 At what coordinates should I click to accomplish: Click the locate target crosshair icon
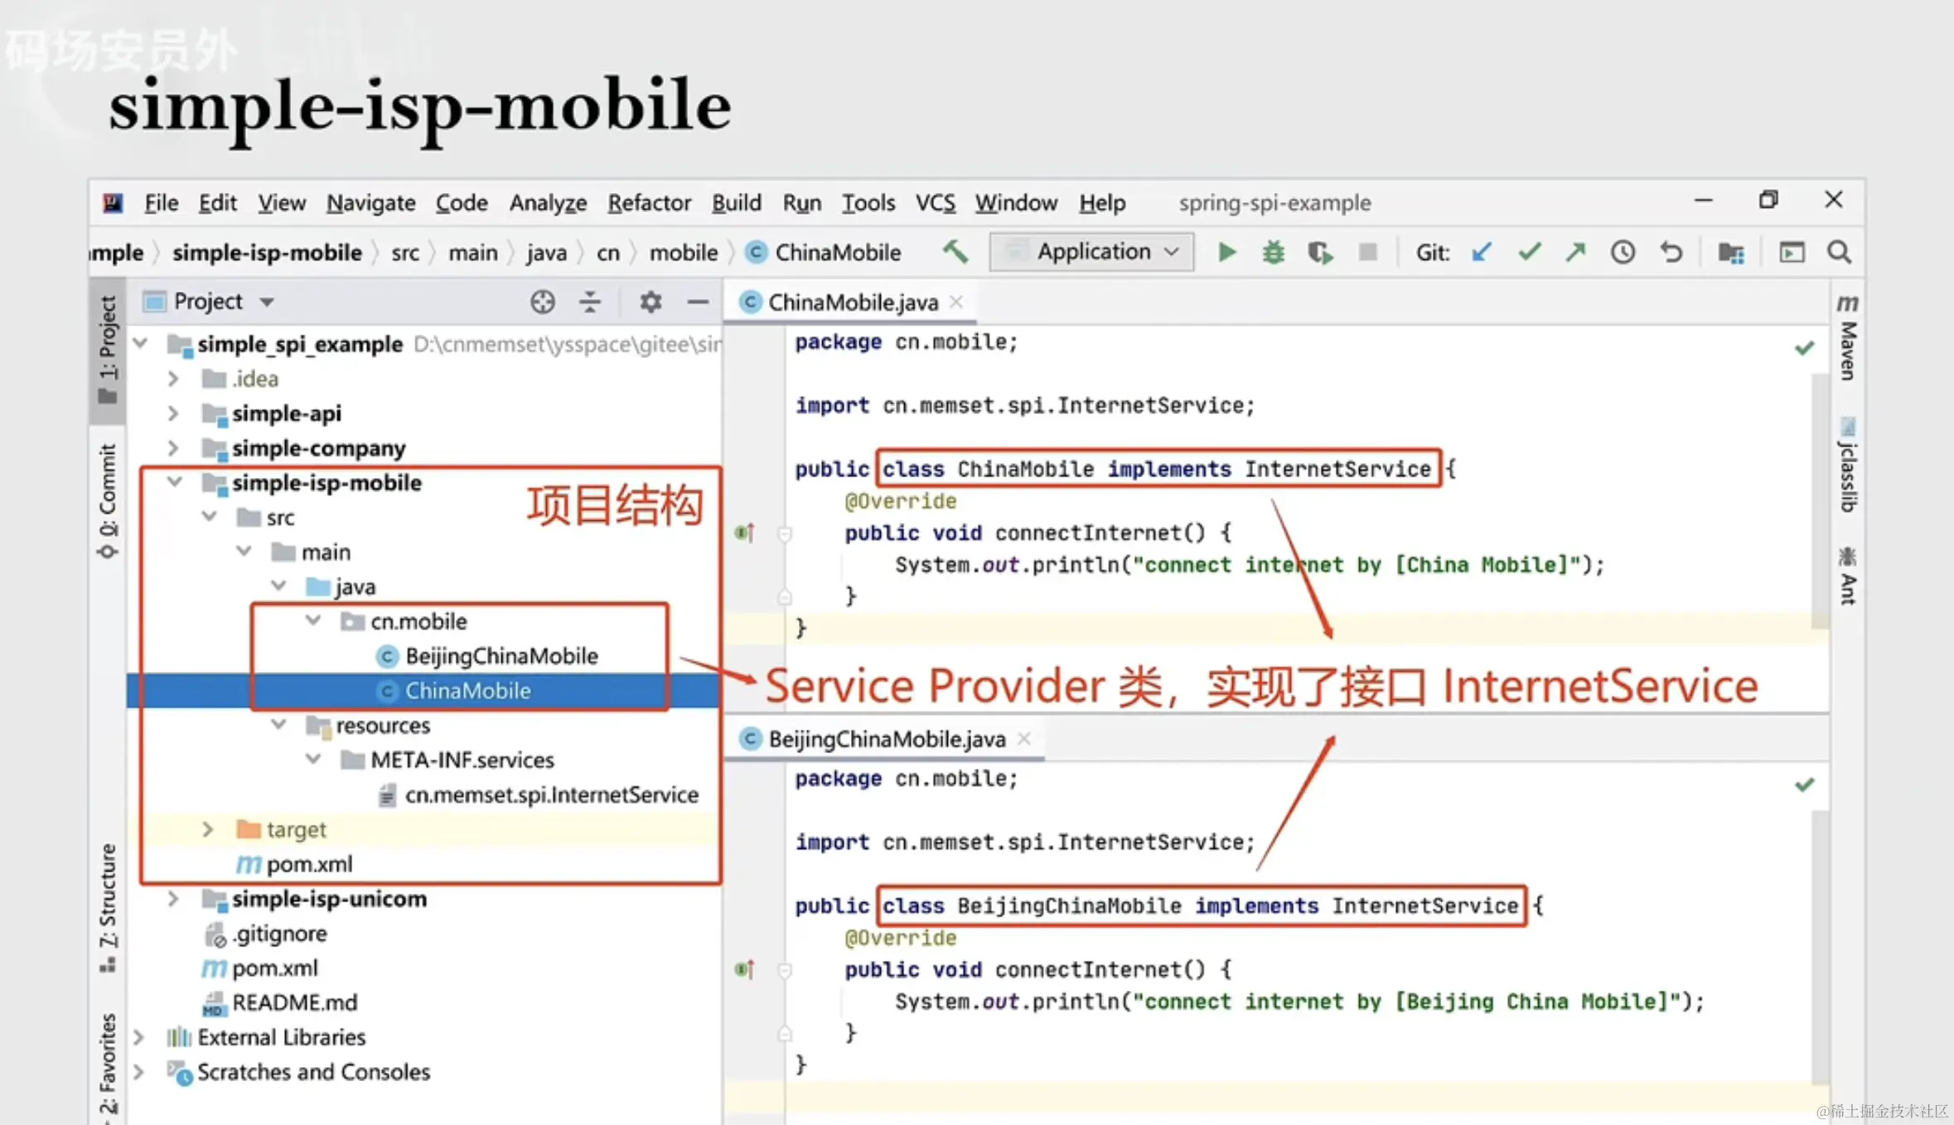pyautogui.click(x=542, y=302)
